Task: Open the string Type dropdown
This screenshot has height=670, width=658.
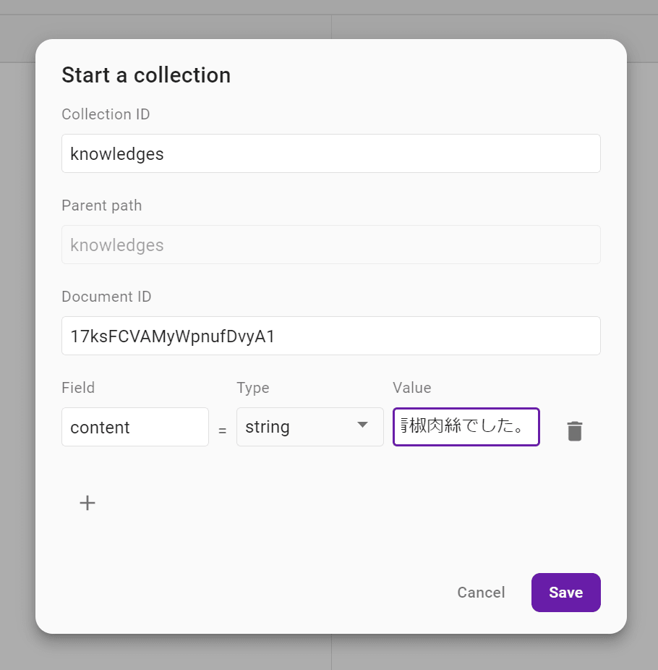Action: (310, 427)
